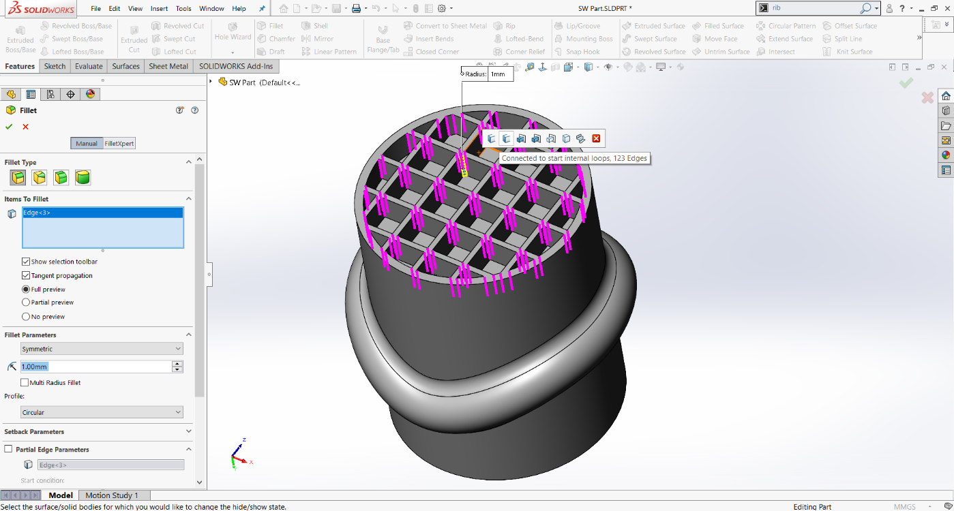Choose the Full Round Fillet type icon

pos(83,177)
